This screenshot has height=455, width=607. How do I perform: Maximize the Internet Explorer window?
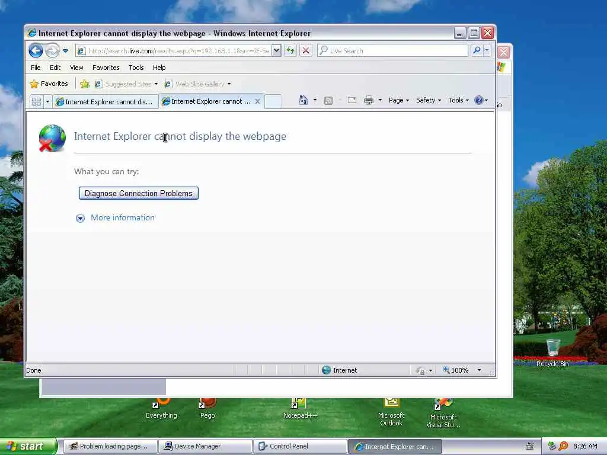tap(474, 33)
